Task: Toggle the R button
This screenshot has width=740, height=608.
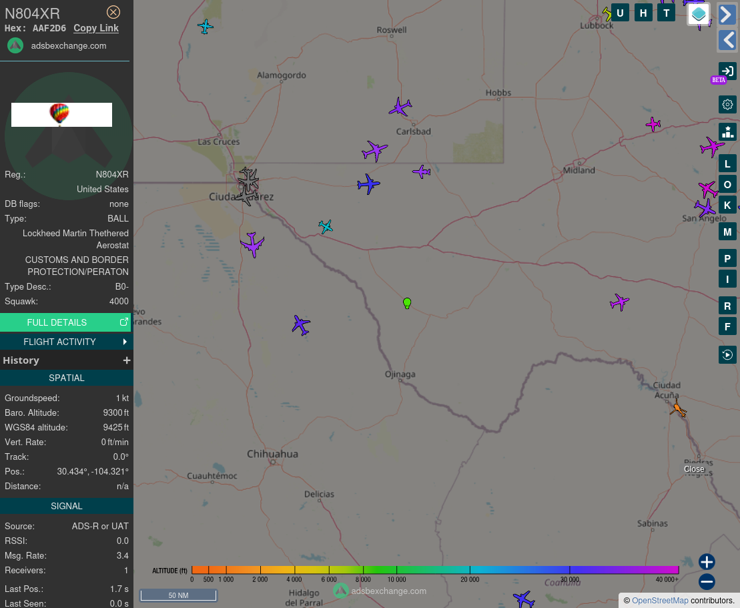Action: pyautogui.click(x=727, y=306)
